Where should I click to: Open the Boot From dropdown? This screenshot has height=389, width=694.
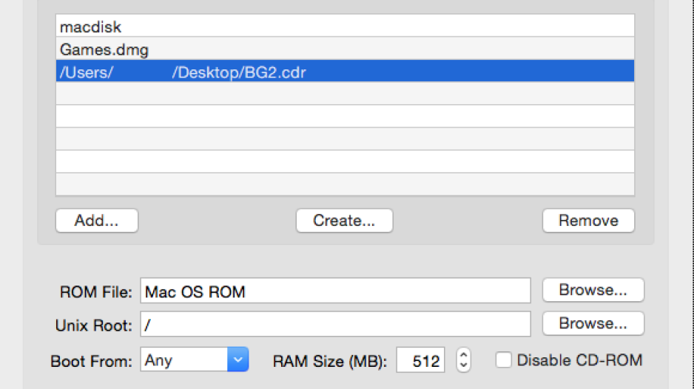pyautogui.click(x=195, y=359)
